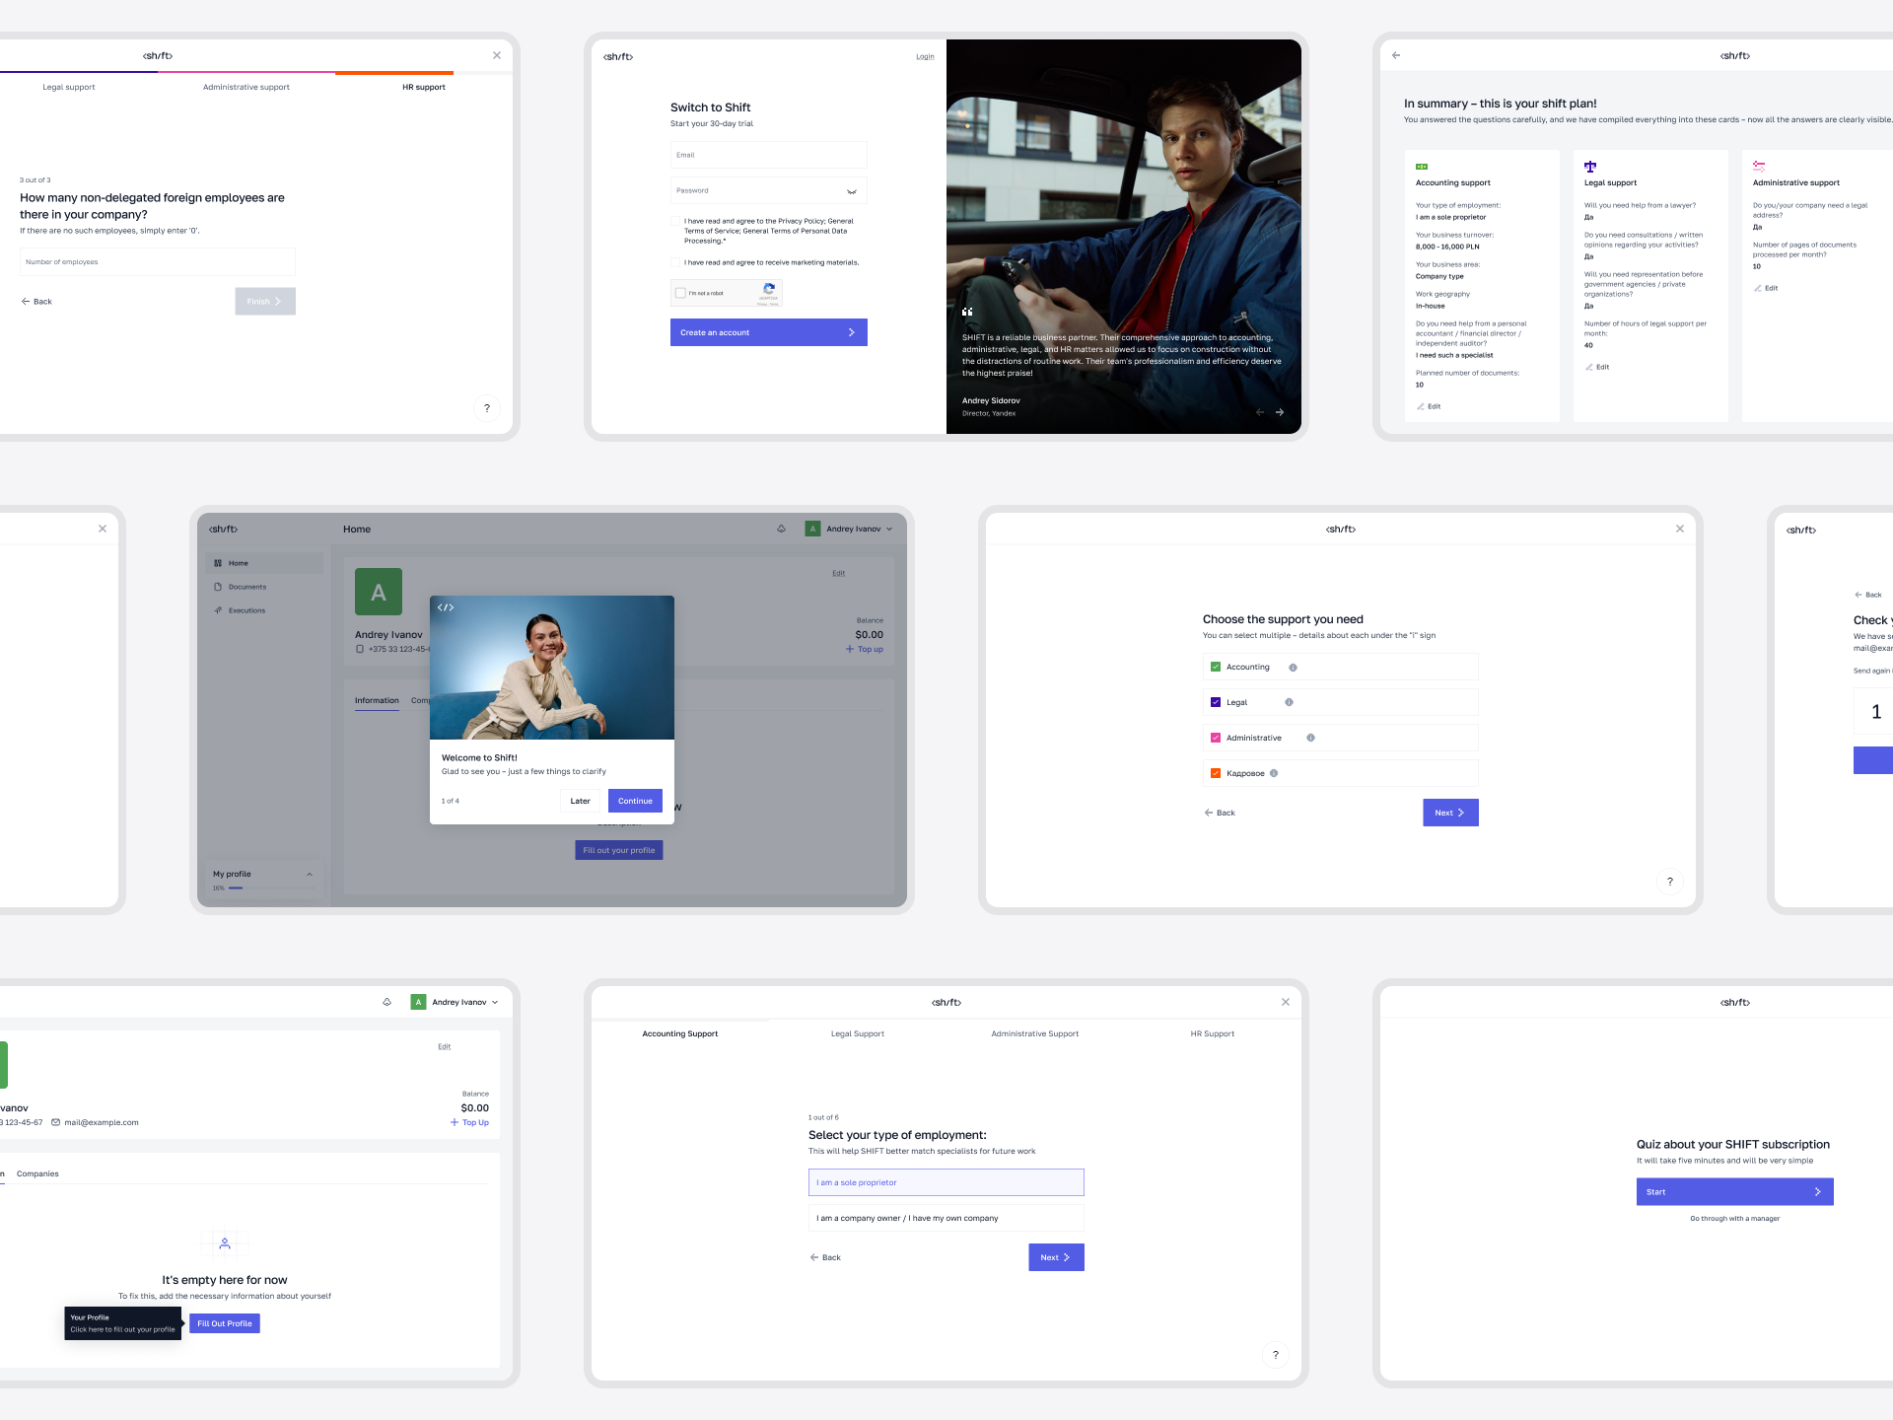Click the Administrative support sliders icon
Viewport: 1893px width, 1420px height.
1761,165
